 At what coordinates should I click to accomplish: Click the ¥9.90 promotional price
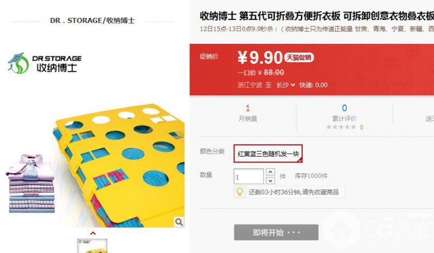260,57
